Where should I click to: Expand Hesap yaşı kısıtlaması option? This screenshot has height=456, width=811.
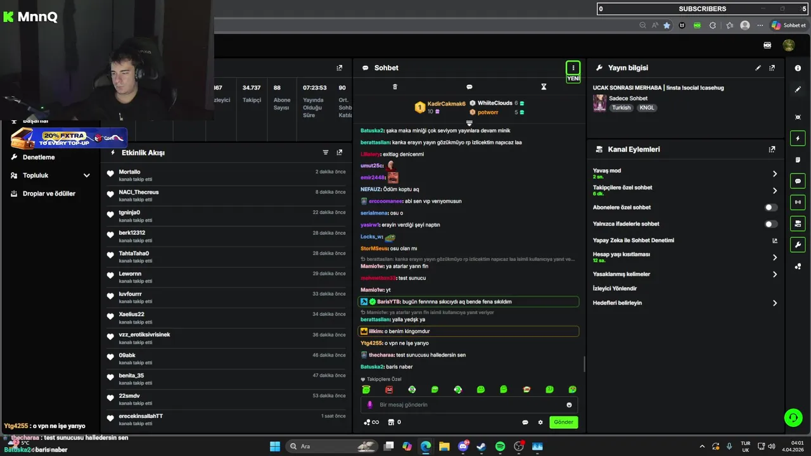tap(774, 257)
